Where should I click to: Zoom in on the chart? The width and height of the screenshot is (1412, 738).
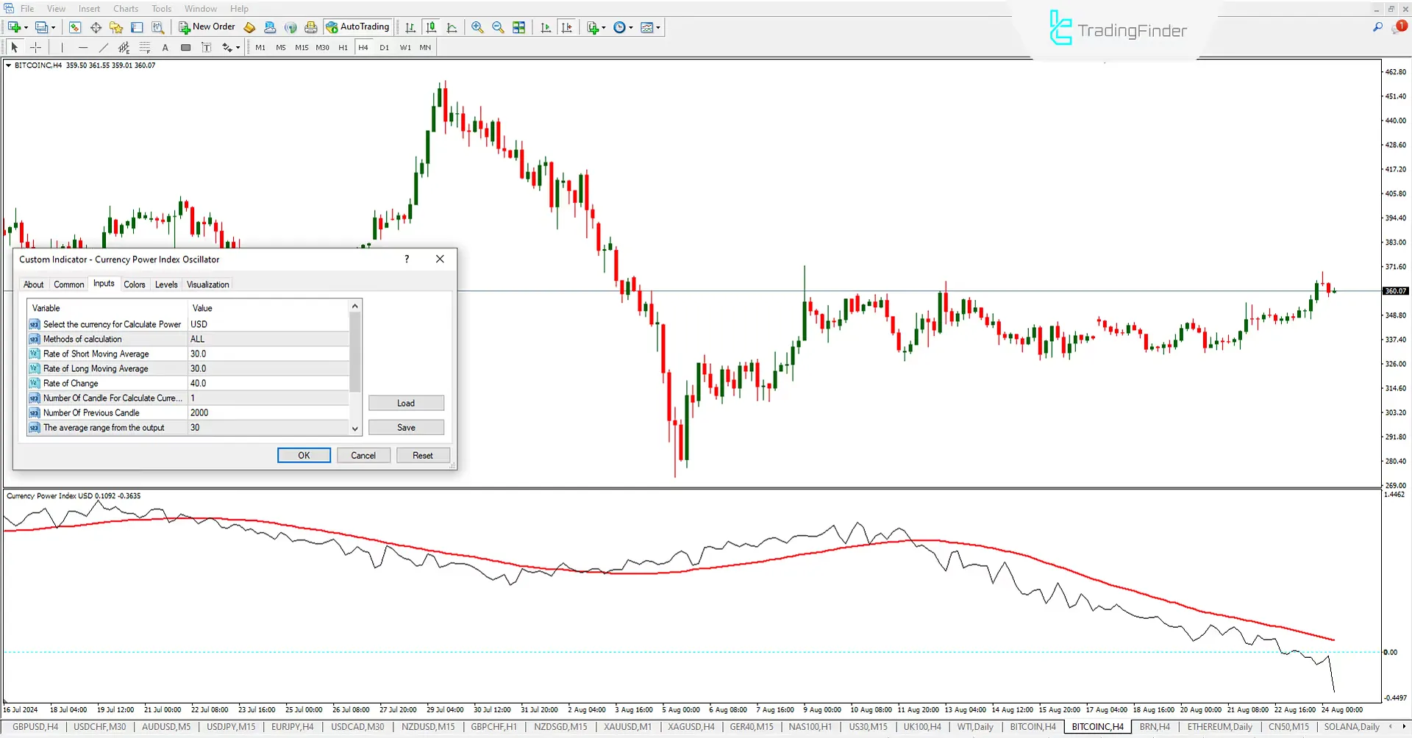point(477,27)
